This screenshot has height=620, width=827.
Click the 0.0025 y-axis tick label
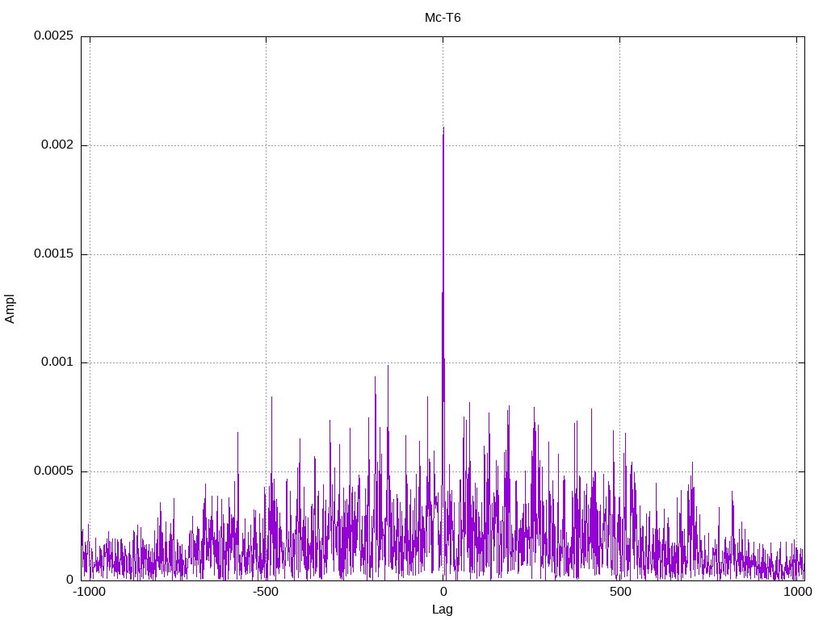coord(53,36)
